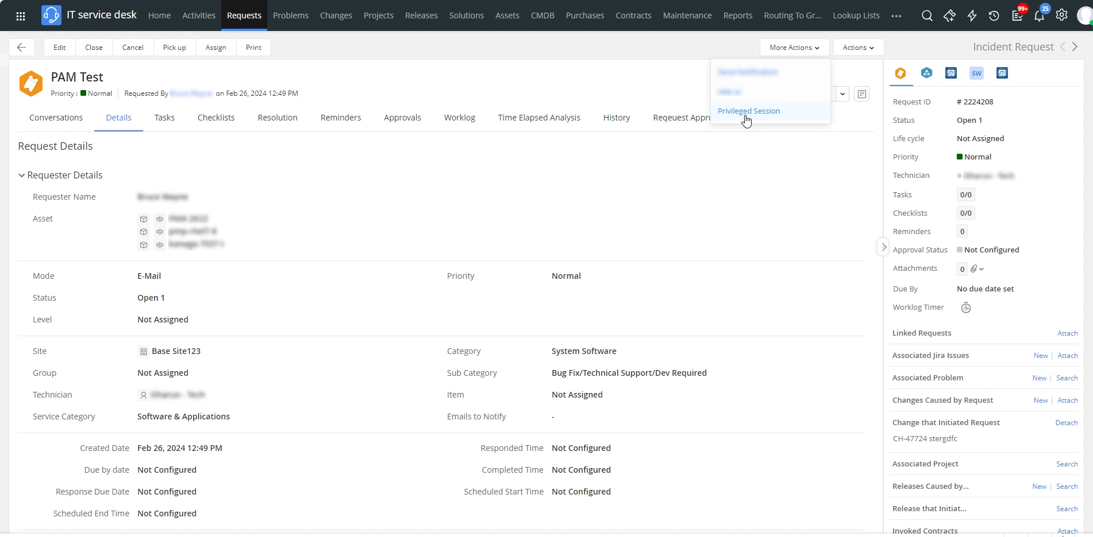This screenshot has width=1093, height=537.
Task: Open the notifications bell
Action: pos(1039,15)
